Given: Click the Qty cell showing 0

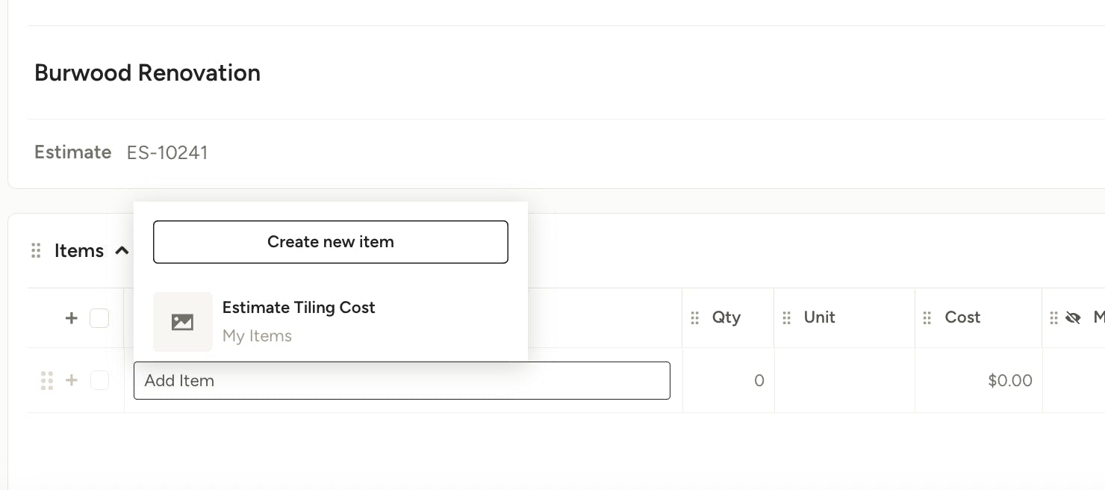Looking at the screenshot, I should coord(728,381).
